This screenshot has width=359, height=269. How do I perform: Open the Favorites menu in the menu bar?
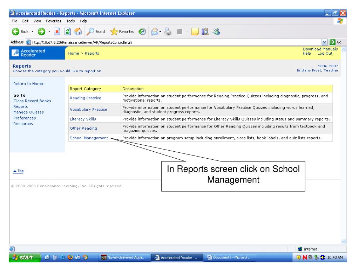pyautogui.click(x=54, y=21)
